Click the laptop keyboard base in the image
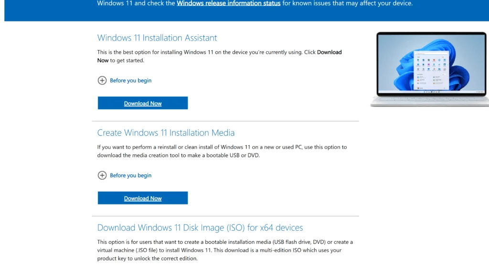 [430, 101]
